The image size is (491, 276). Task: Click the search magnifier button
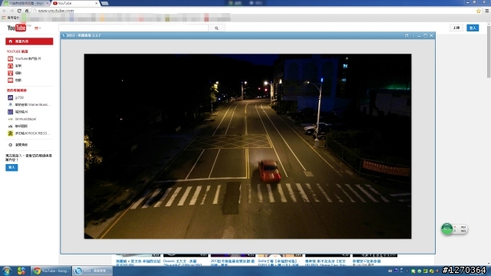coord(216,28)
